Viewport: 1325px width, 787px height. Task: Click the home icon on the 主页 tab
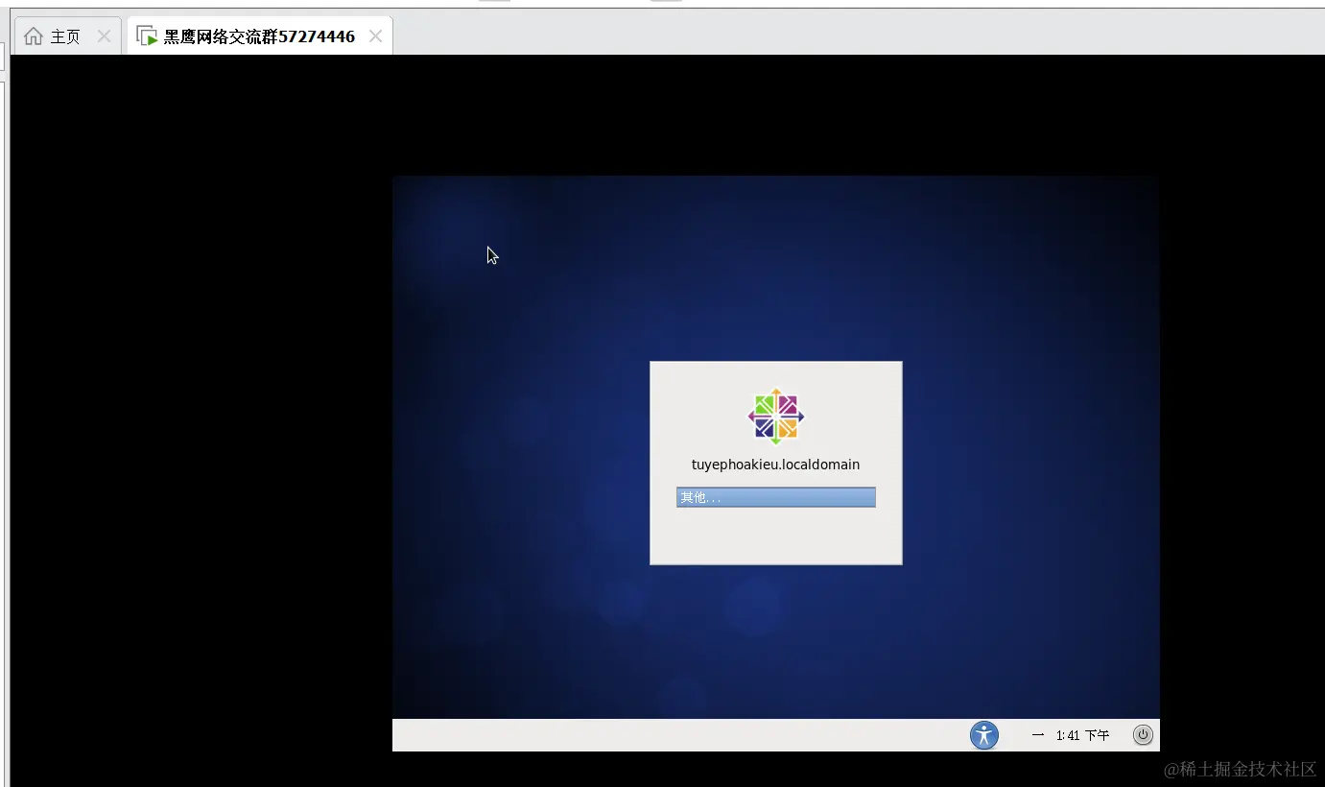(x=34, y=36)
